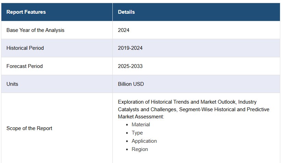282x163 pixels.
Task: Select the Scope of the Report label
Action: pyautogui.click(x=29, y=128)
